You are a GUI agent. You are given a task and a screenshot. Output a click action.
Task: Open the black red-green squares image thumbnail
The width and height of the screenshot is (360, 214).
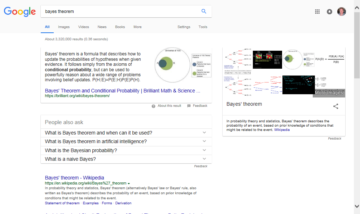[x=267, y=59]
